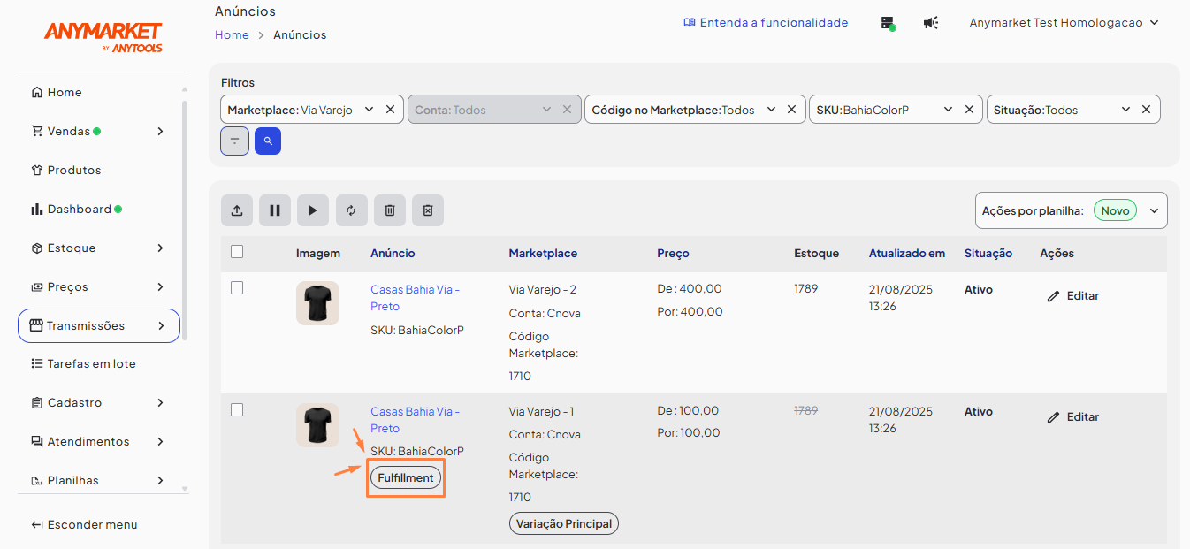1190x549 pixels.
Task: Open the Anymarket Test Homologacao account menu
Action: click(1064, 23)
